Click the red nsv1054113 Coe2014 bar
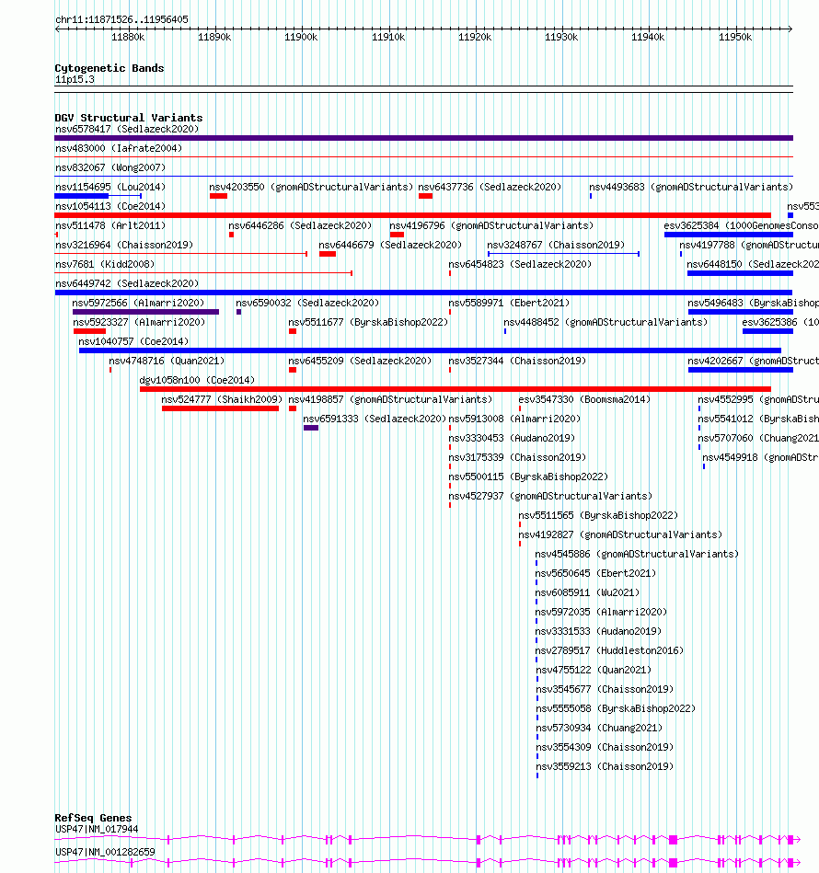The image size is (819, 873). click(x=412, y=215)
